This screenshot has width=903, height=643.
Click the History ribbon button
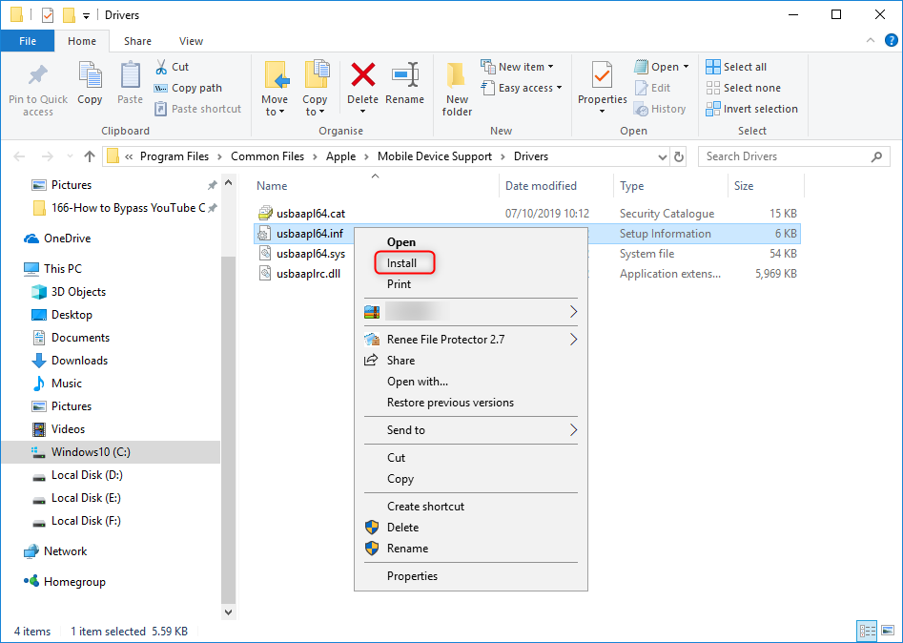[x=660, y=109]
